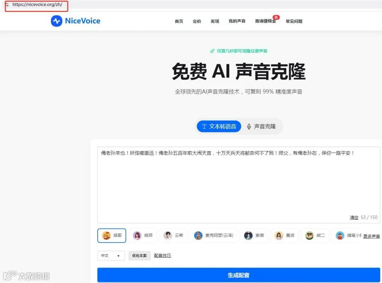The height and width of the screenshot is (283, 382).
Task: Click the NiceVoice logo icon
Action: 57,21
